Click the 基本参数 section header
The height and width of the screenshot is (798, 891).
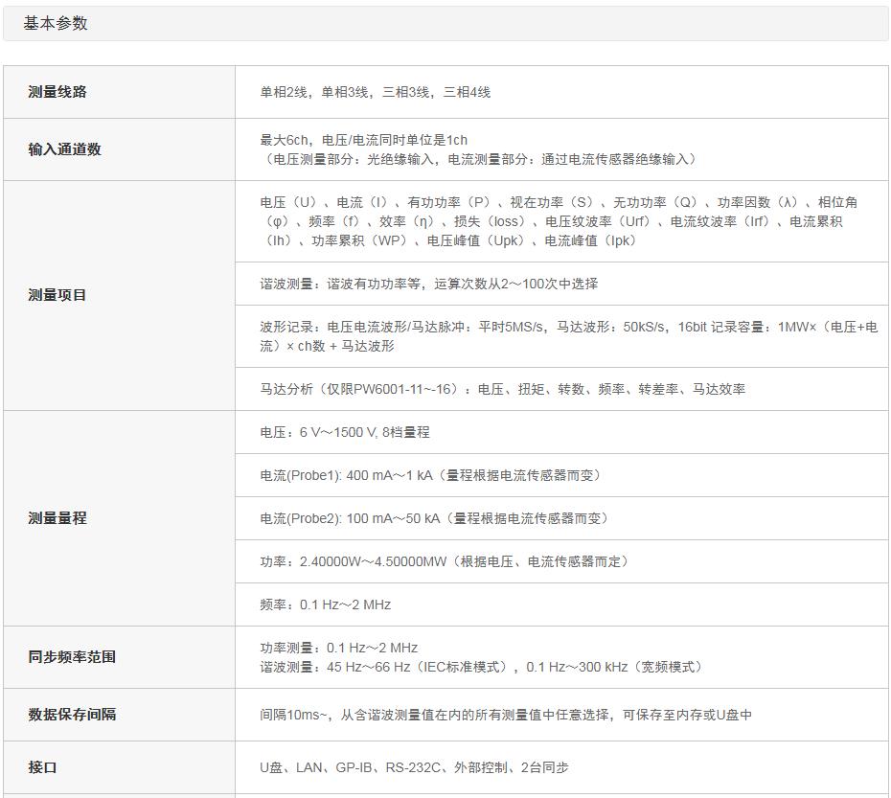point(56,24)
